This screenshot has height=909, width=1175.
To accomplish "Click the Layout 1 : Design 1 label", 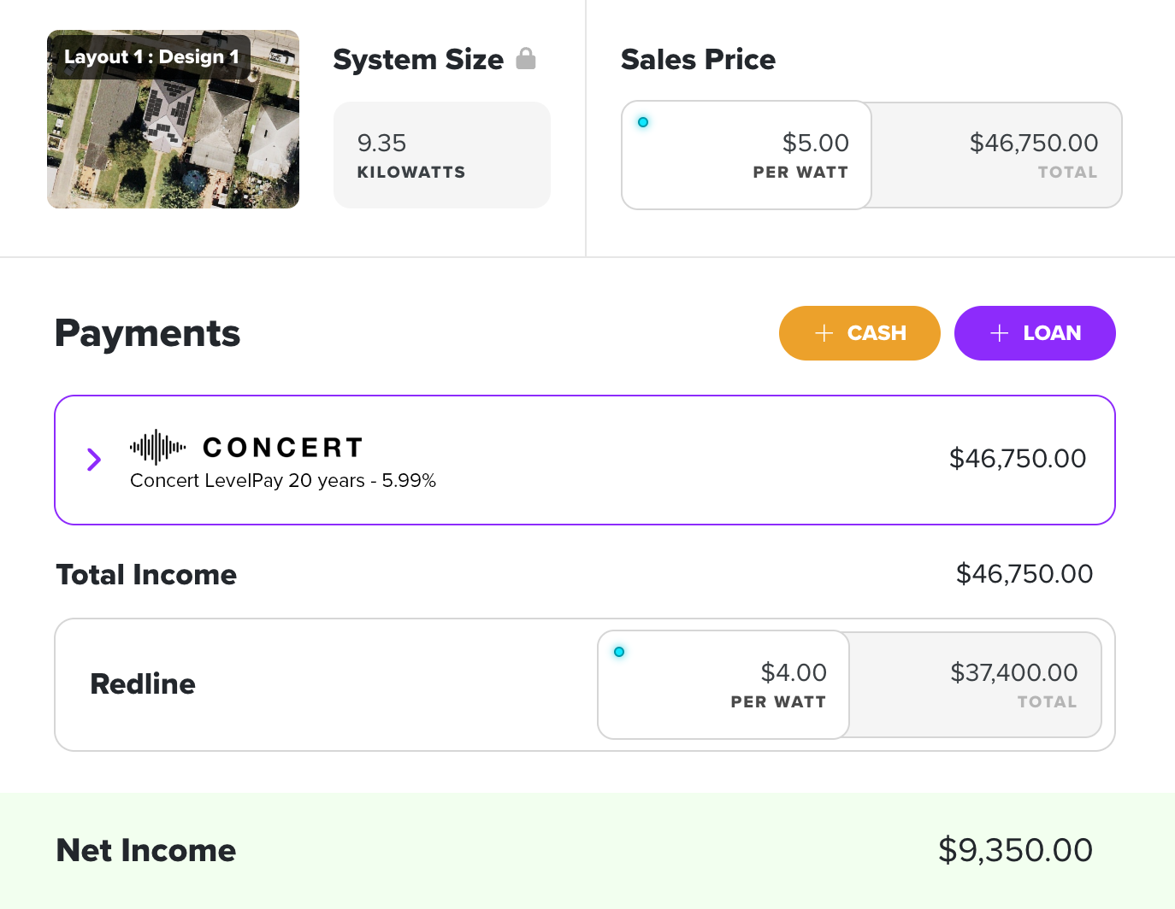I will 151,57.
